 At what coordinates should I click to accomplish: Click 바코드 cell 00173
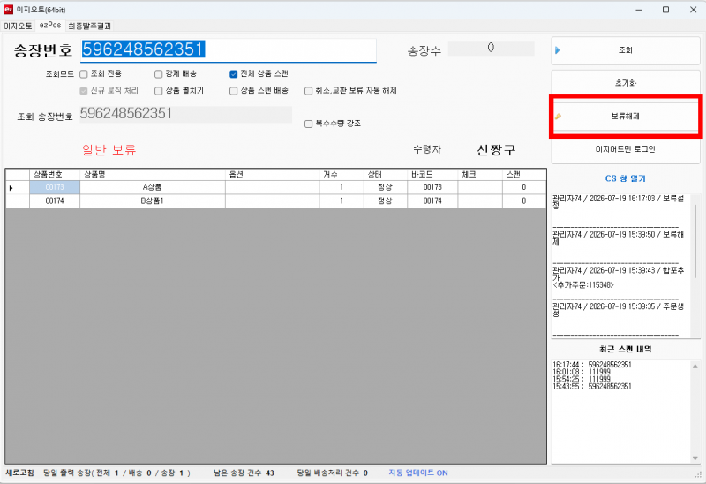tap(432, 187)
